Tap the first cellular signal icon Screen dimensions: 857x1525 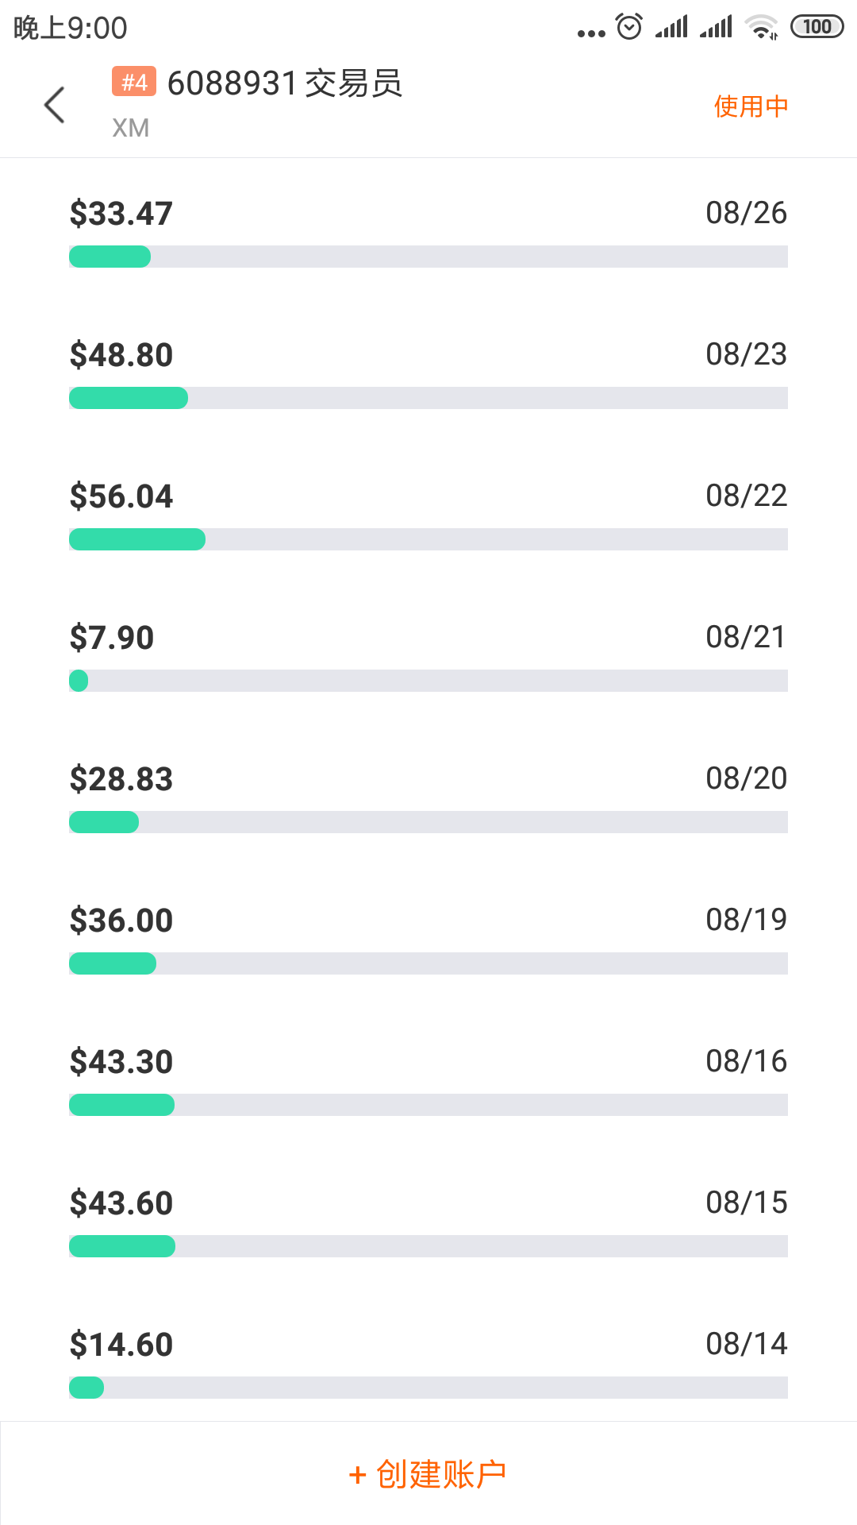tap(671, 28)
